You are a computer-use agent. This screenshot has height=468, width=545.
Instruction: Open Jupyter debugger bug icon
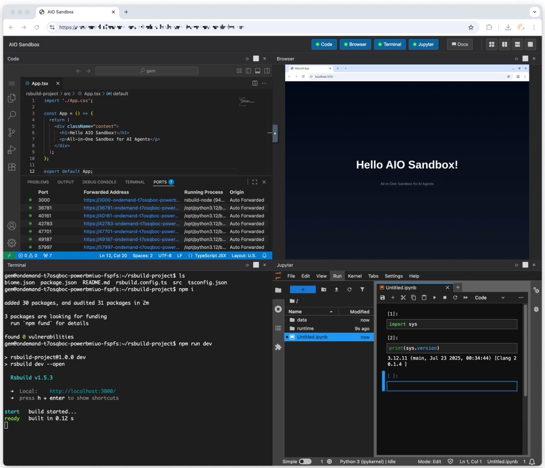pyautogui.click(x=536, y=309)
